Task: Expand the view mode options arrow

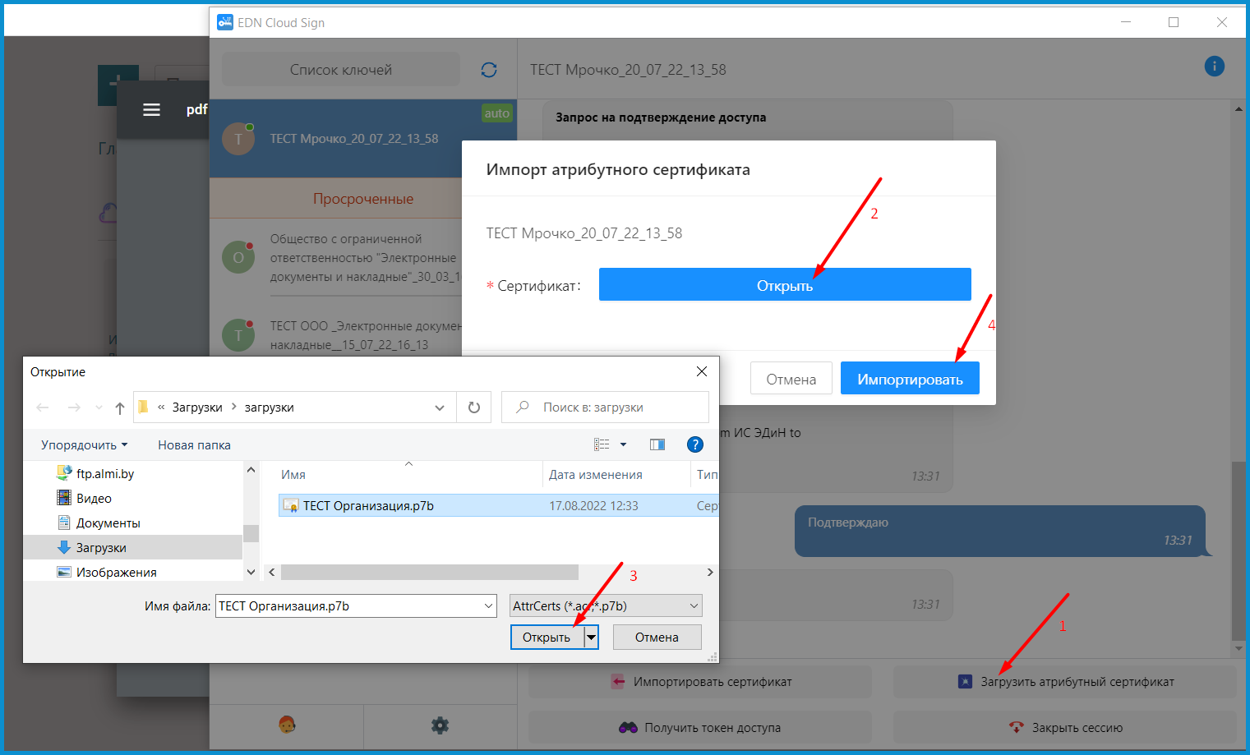Action: point(623,444)
